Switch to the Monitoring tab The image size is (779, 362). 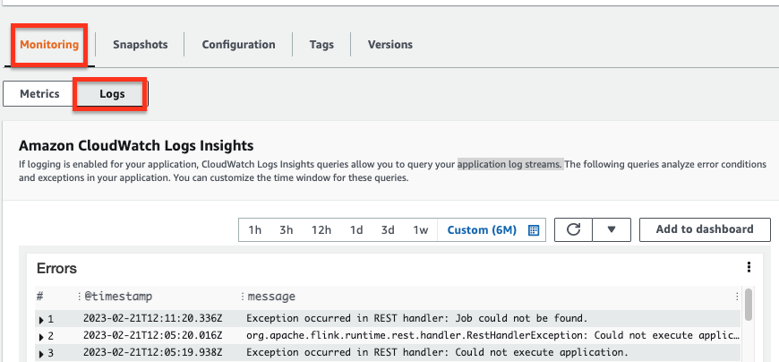pyautogui.click(x=49, y=45)
